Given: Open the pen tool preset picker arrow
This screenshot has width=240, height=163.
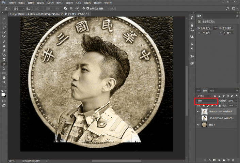Looking at the screenshot, I should click(x=10, y=9).
